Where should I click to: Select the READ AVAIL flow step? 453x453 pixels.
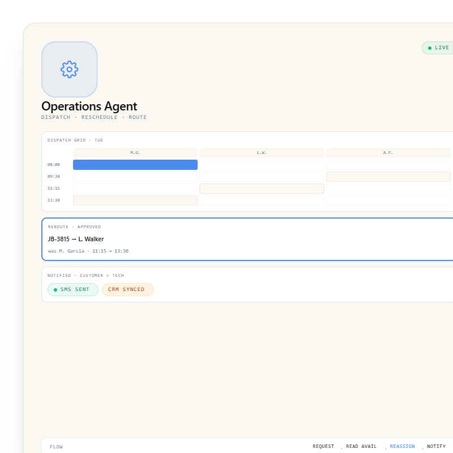click(x=361, y=446)
